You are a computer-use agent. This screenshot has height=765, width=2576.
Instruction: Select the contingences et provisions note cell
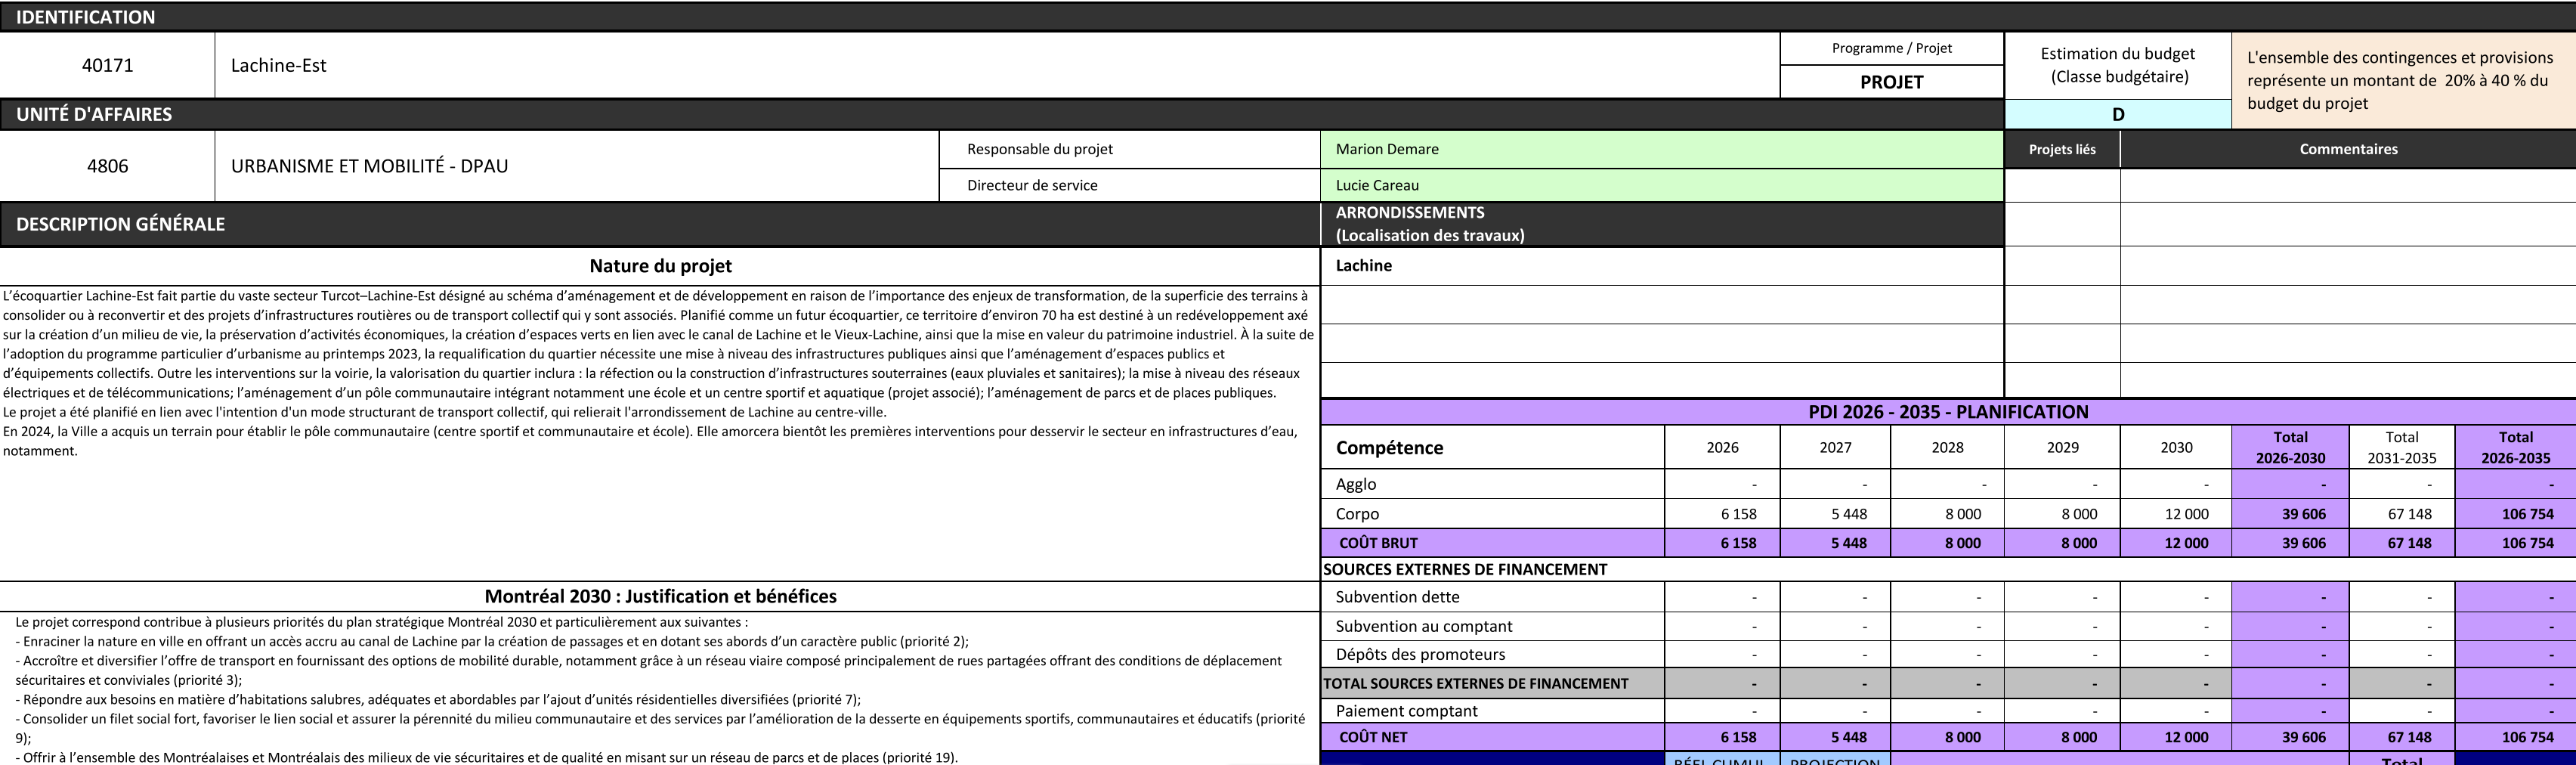click(2402, 80)
